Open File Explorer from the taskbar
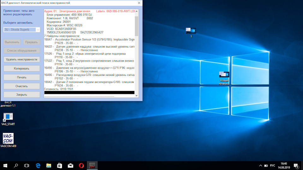Screen dimensions: 303x170 (x=49, y=166)
